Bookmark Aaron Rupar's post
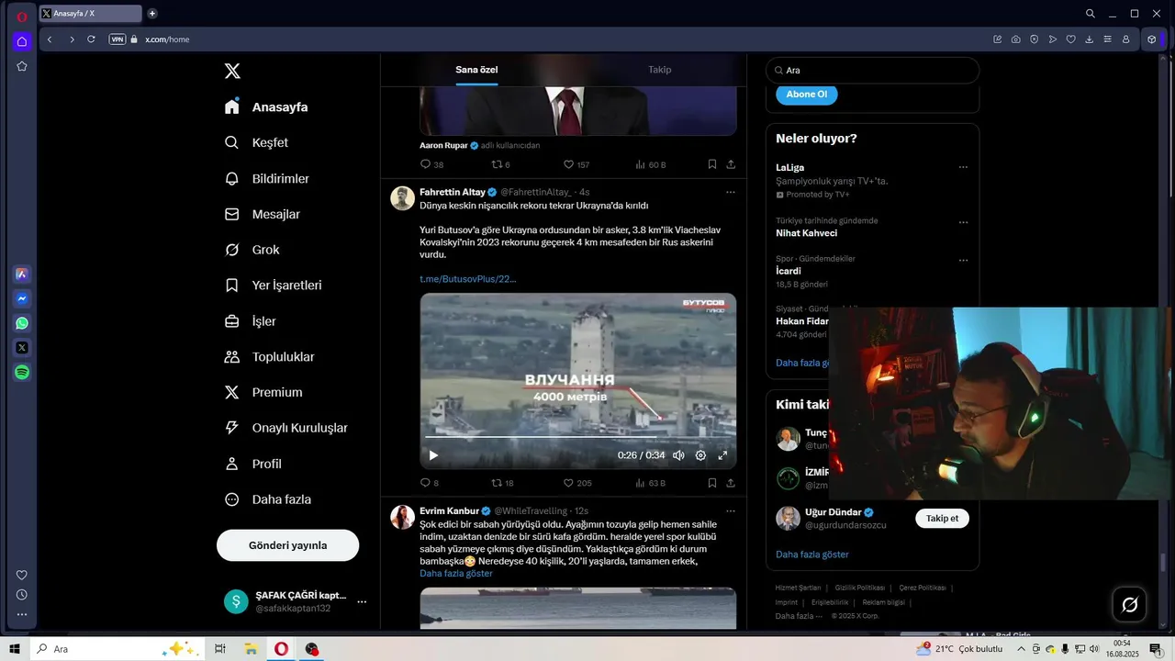This screenshot has width=1175, height=661. [x=711, y=164]
